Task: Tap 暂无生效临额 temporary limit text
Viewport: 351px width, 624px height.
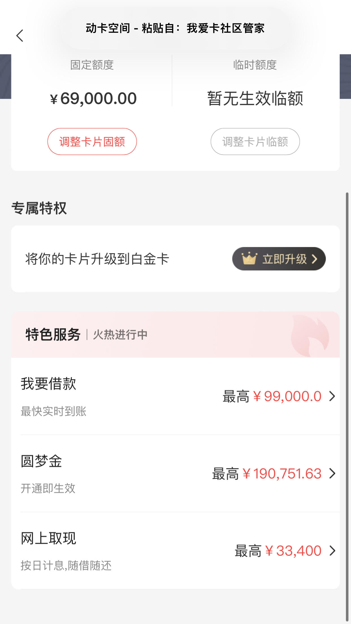Action: 255,99
